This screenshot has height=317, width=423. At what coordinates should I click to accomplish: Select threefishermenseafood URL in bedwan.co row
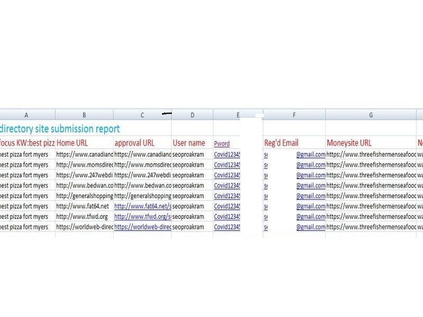tap(371, 185)
